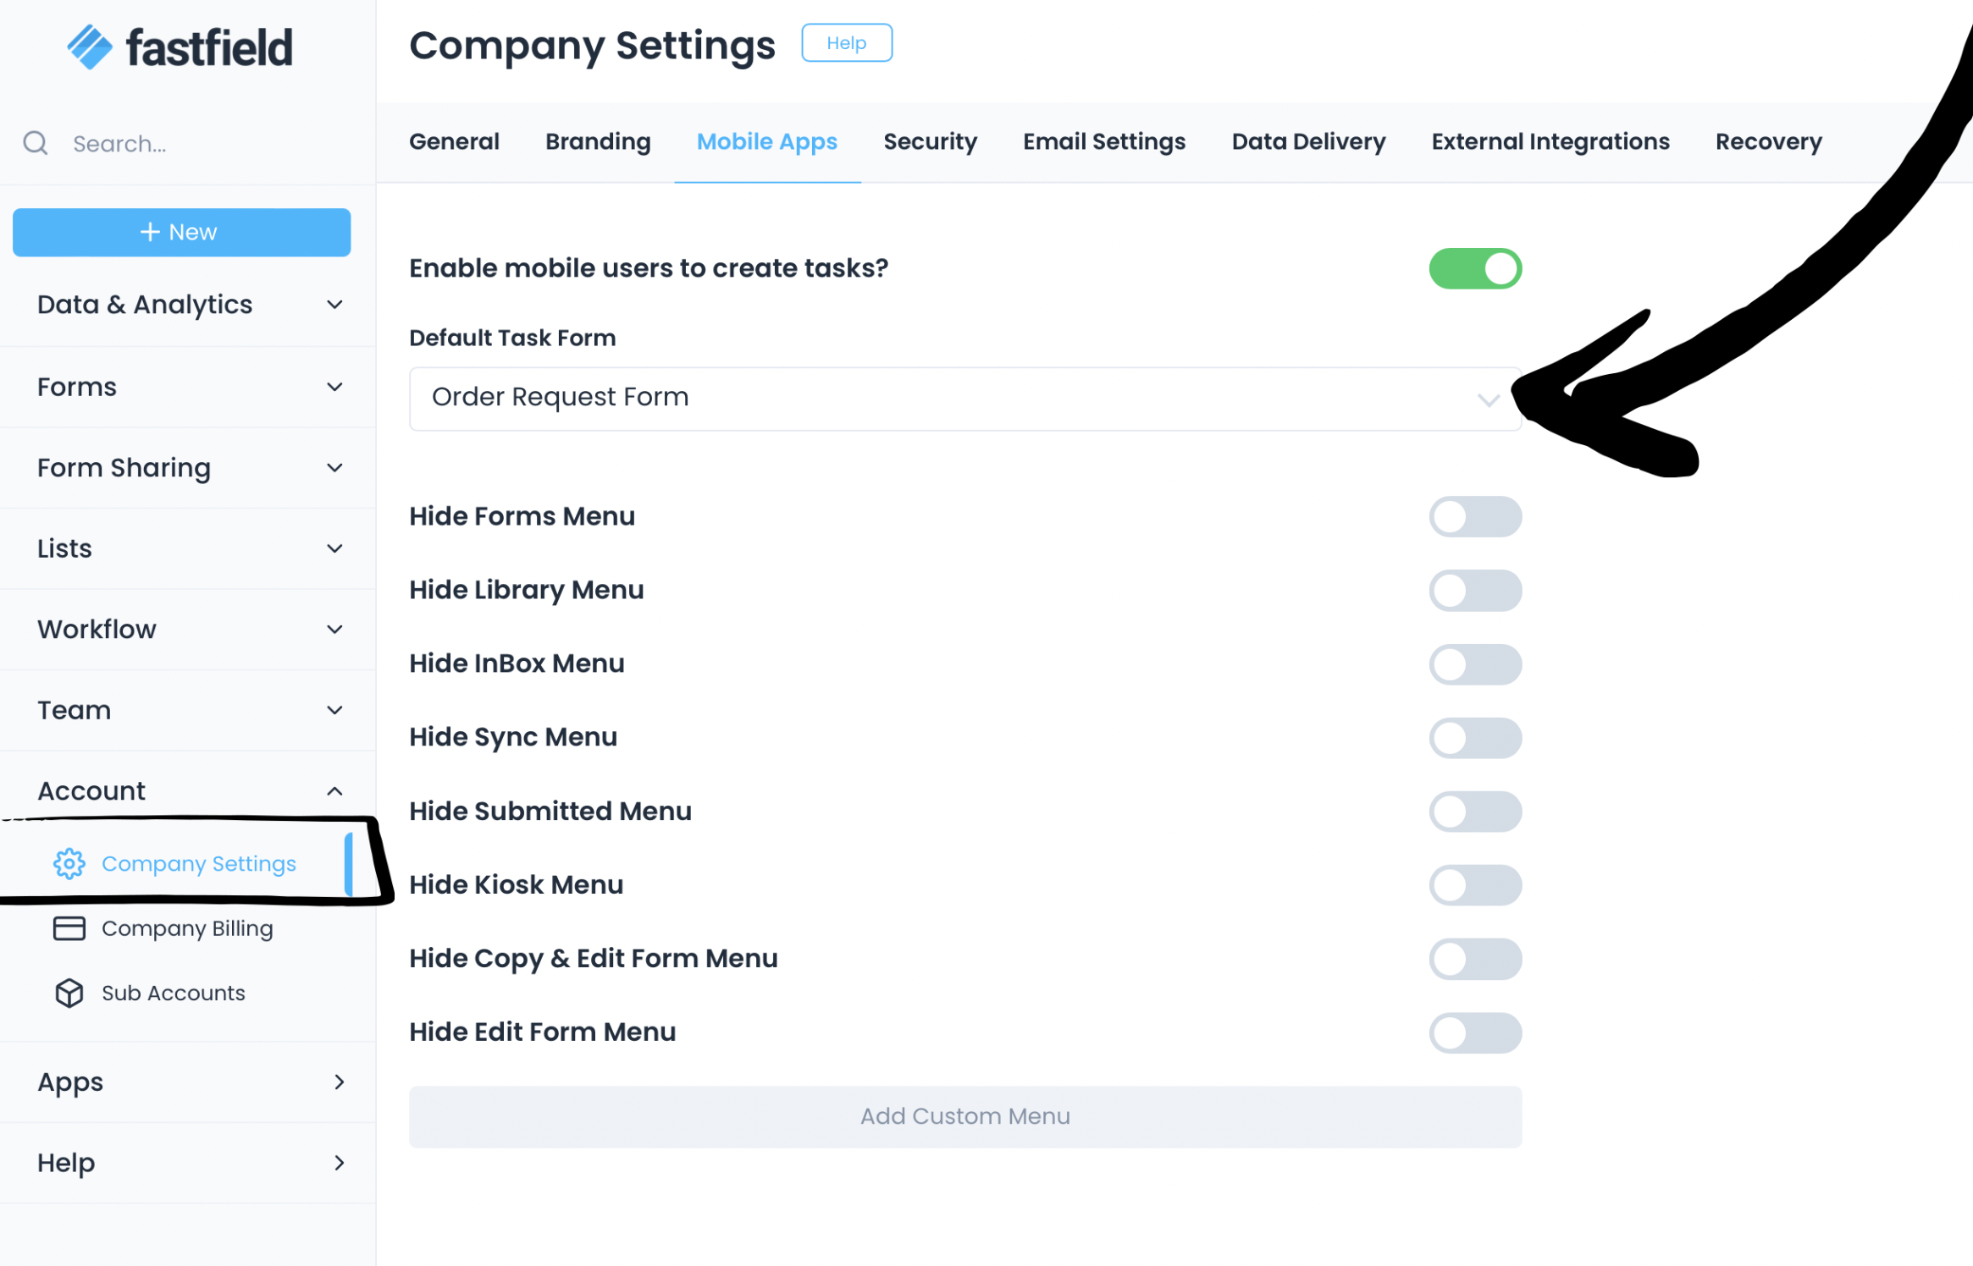Expand the Data & Analytics section
1973x1266 pixels.
[x=334, y=305]
